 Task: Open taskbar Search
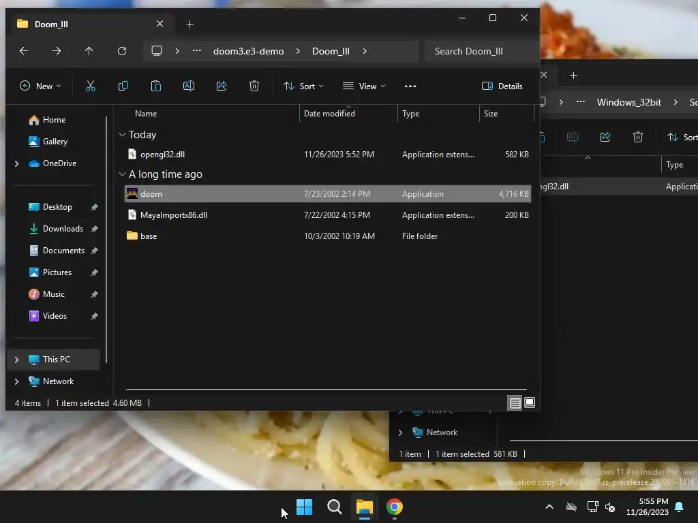point(334,507)
